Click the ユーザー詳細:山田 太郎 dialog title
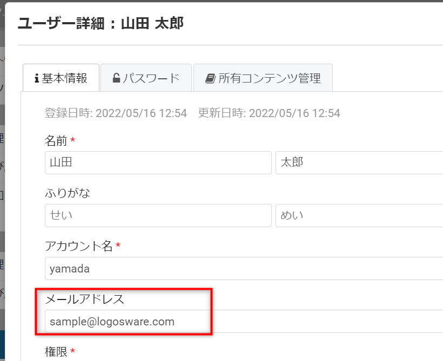443x361 pixels. [100, 23]
